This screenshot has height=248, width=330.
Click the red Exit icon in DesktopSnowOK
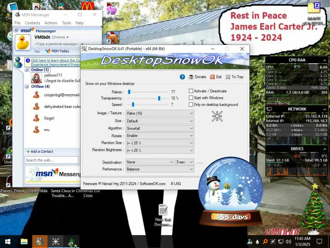point(212,77)
